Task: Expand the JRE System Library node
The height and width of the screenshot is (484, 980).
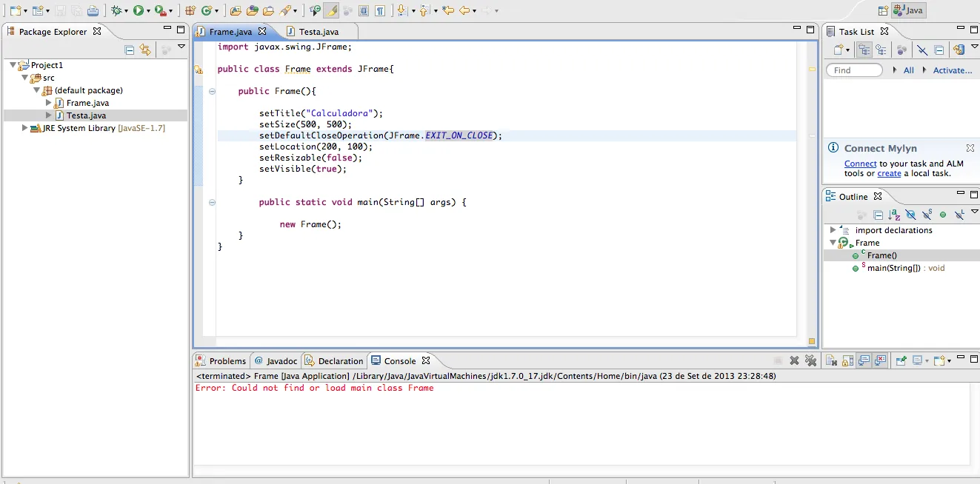Action: coord(24,128)
